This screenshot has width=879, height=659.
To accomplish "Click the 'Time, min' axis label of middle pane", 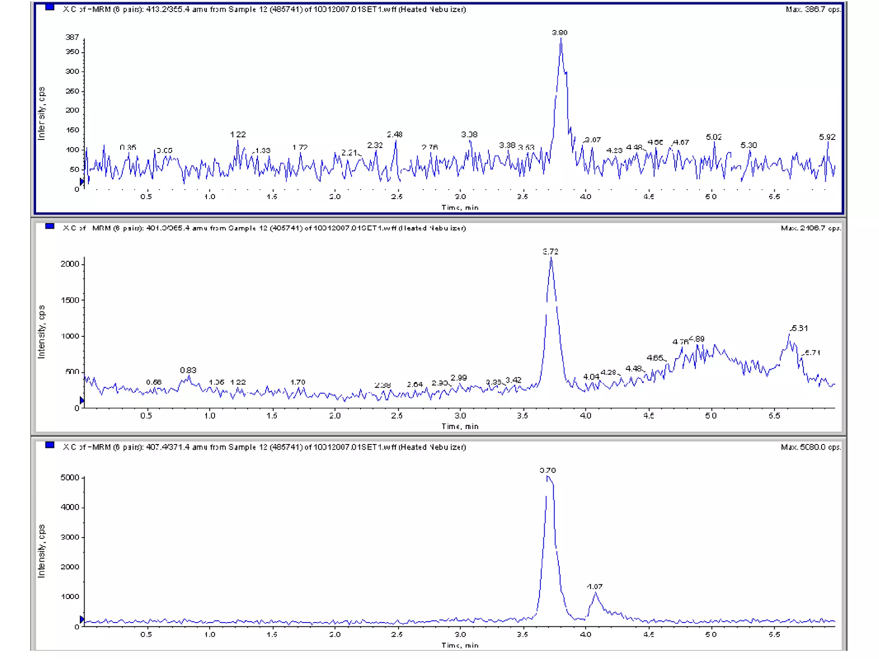I will 460,426.
